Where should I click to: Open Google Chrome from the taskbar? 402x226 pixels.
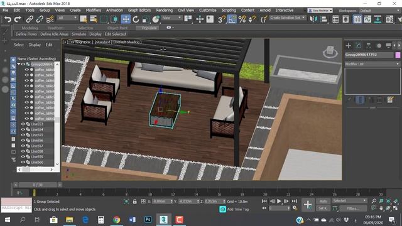[116, 220]
